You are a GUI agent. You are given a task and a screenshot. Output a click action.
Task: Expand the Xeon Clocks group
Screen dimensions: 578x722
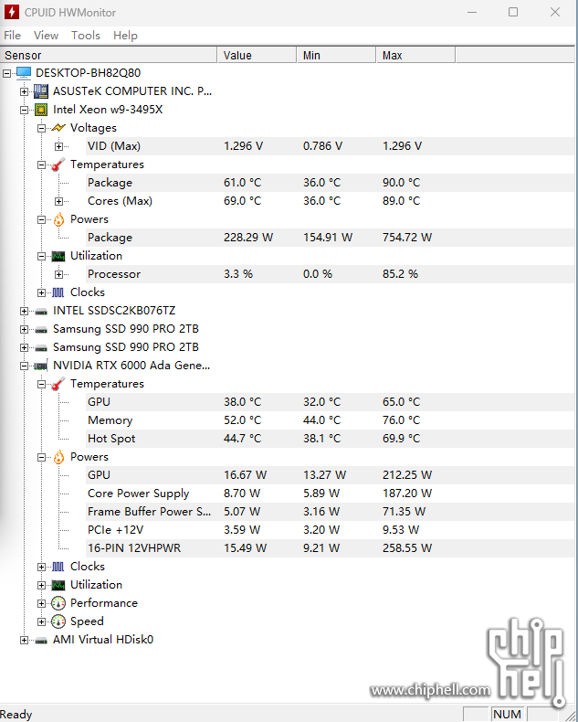click(x=41, y=292)
